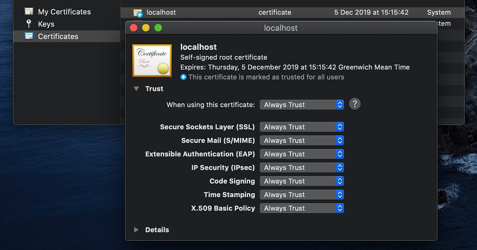Click expiry date '5 Dec 2019 at 15:15:42' cell

click(371, 12)
